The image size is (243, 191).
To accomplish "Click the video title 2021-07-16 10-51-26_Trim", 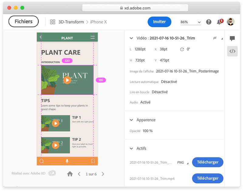I will click(x=172, y=38).
